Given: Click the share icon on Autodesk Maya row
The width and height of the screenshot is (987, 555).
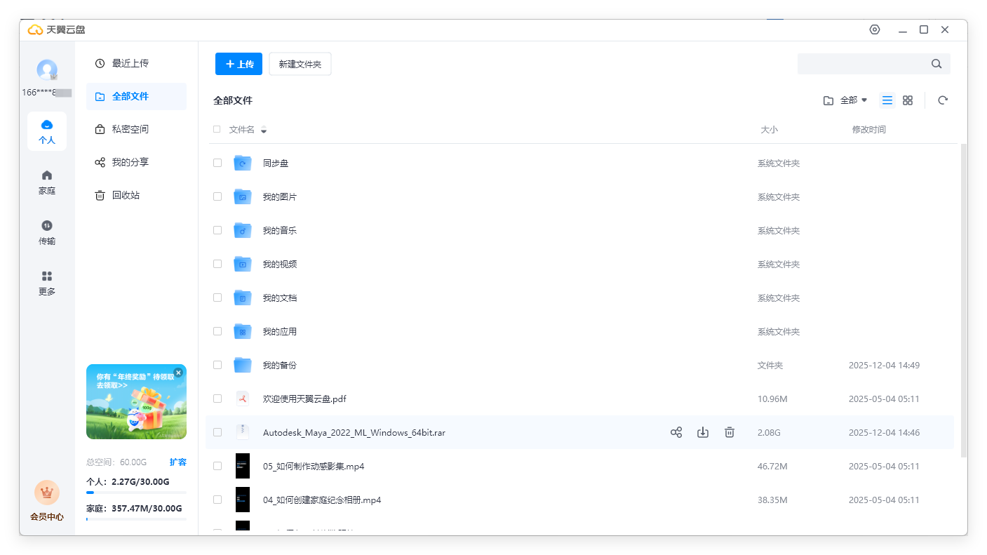Looking at the screenshot, I should click(676, 432).
